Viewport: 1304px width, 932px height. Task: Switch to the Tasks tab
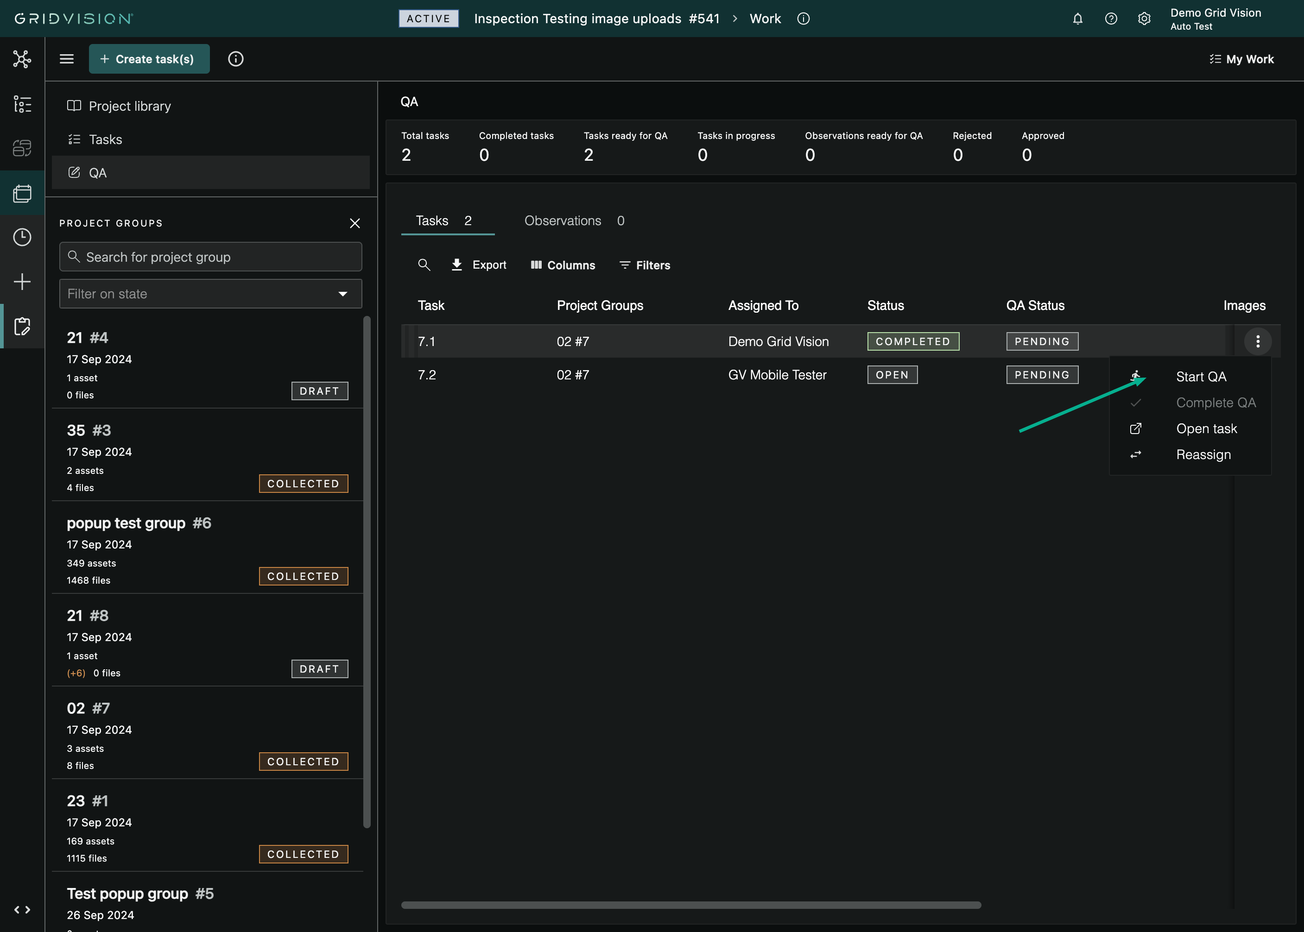tap(448, 221)
